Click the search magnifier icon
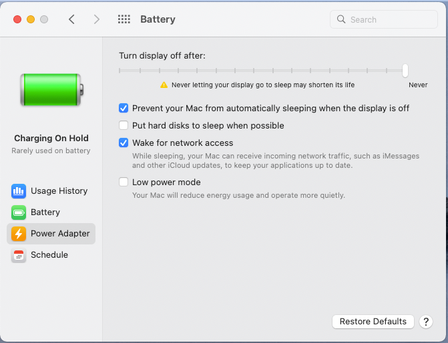The height and width of the screenshot is (343, 448). [x=341, y=19]
